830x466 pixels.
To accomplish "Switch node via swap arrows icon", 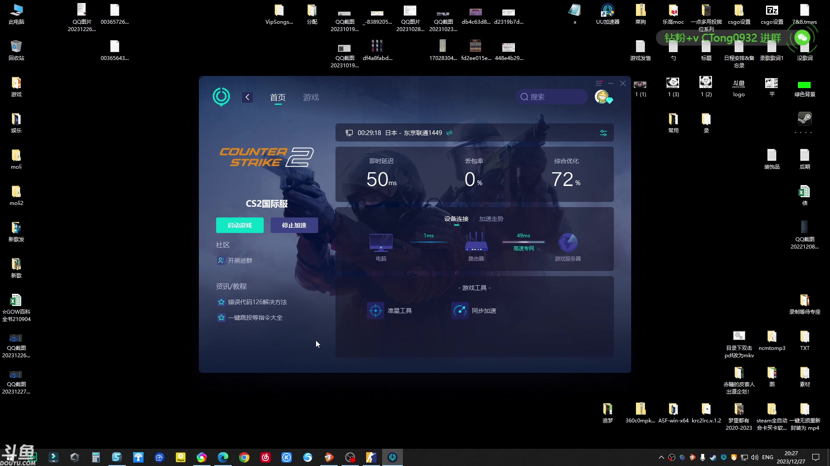I will click(449, 133).
